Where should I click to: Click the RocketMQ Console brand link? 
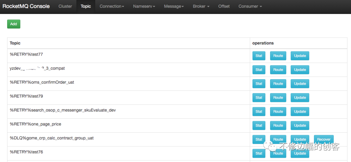point(26,6)
